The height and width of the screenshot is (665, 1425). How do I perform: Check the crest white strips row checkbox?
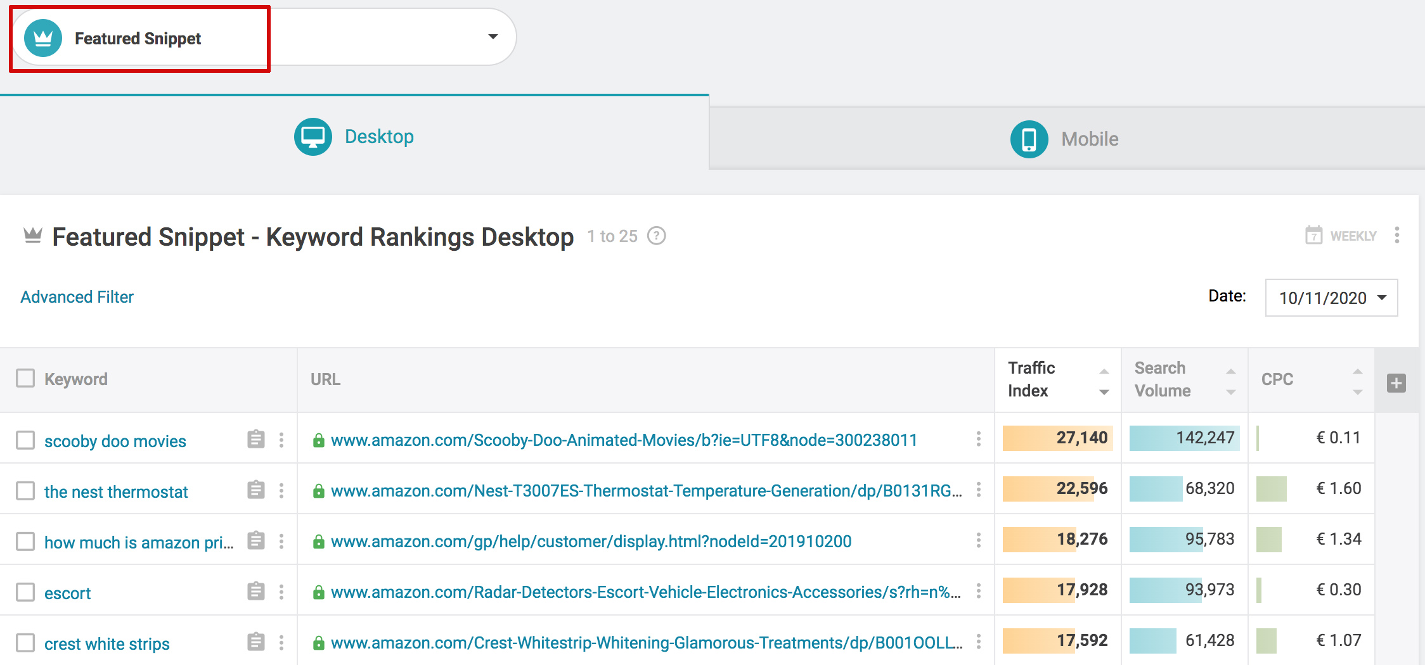pos(25,643)
